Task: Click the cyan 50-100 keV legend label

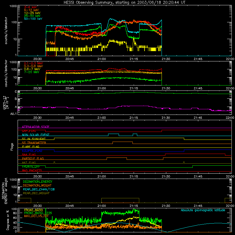Action: point(33,19)
